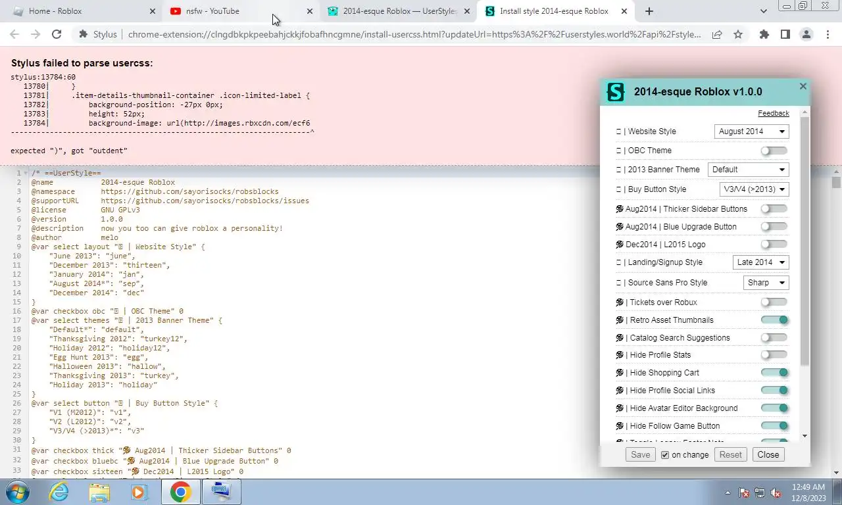
Task: Click the Show desktop strip at the taskbar end
Action: pyautogui.click(x=837, y=493)
